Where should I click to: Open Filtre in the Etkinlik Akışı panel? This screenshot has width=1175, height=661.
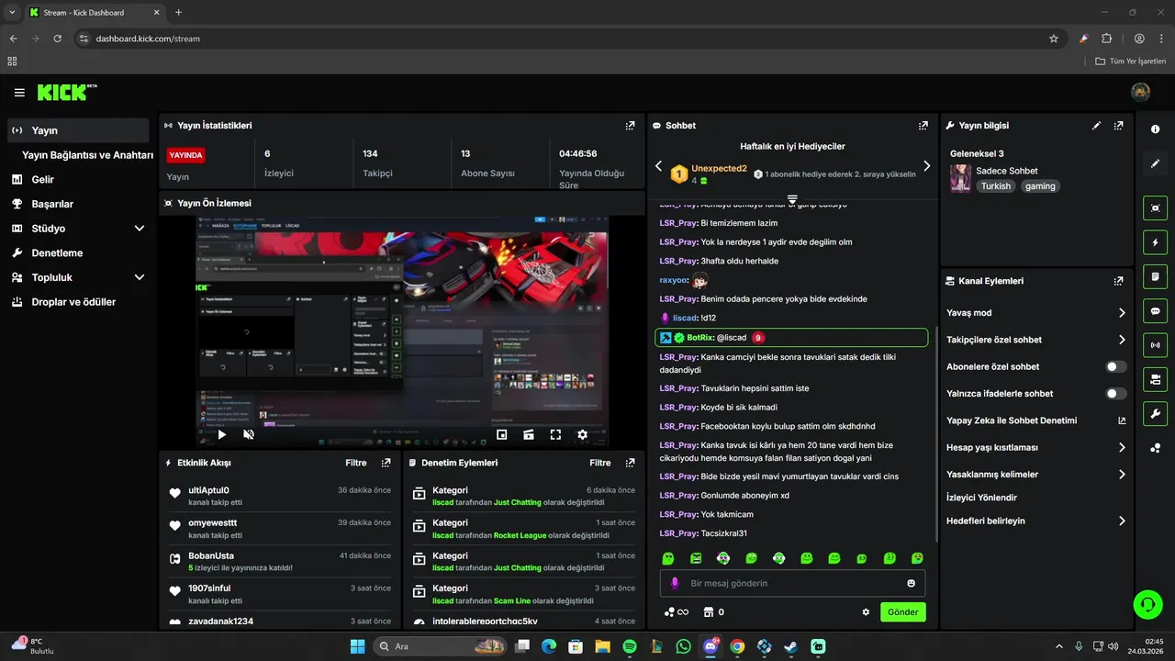[356, 464]
